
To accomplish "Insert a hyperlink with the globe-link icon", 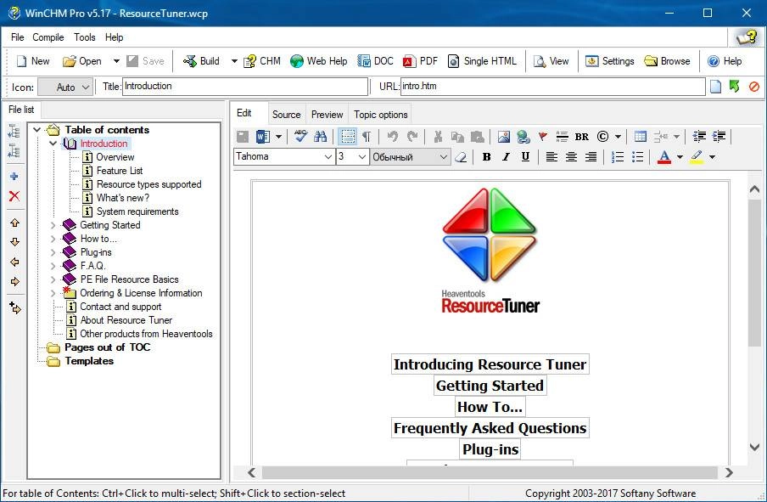I will [523, 137].
